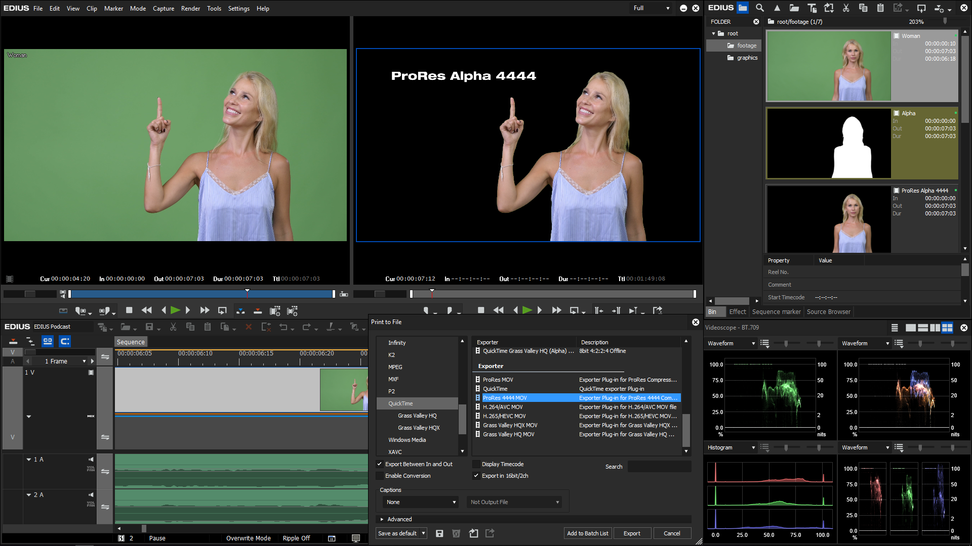Click the Add Clip folder icon in Bin

(x=794, y=8)
